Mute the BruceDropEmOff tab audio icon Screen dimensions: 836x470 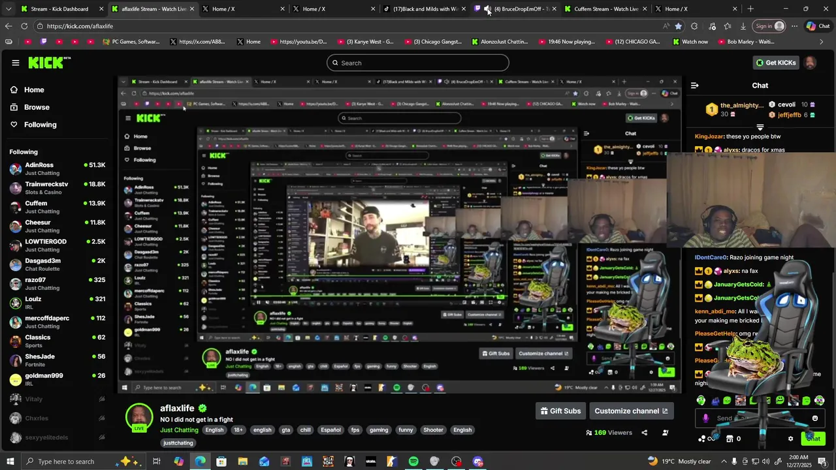(x=487, y=9)
